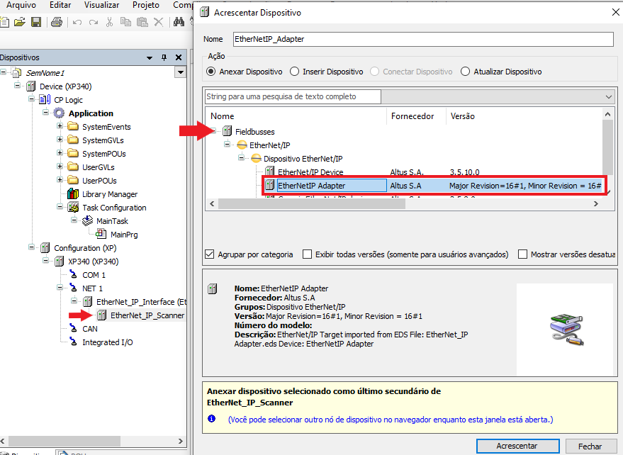Viewport: 623px width, 455px height.
Task: Open the full-text search filter dropdown
Action: tap(608, 96)
